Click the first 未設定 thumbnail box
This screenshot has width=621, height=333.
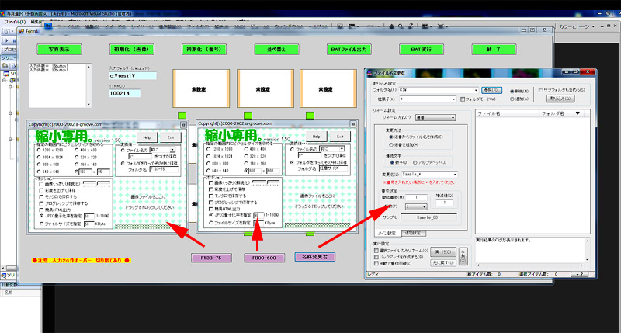pyautogui.click(x=195, y=88)
